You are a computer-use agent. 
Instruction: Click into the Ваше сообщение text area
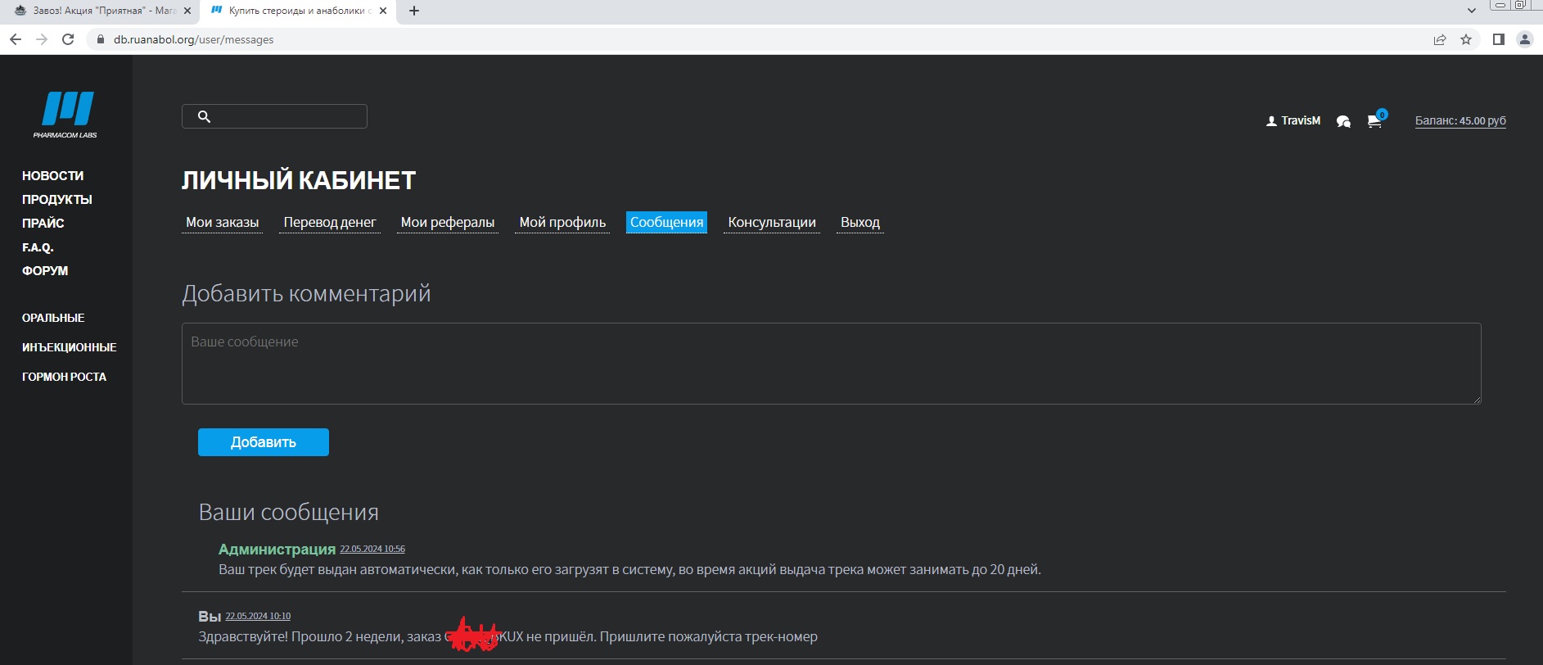click(831, 364)
